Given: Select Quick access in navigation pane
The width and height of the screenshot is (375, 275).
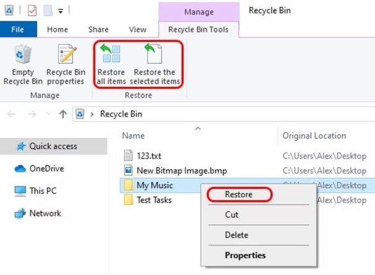Looking at the screenshot, I should click(x=55, y=146).
